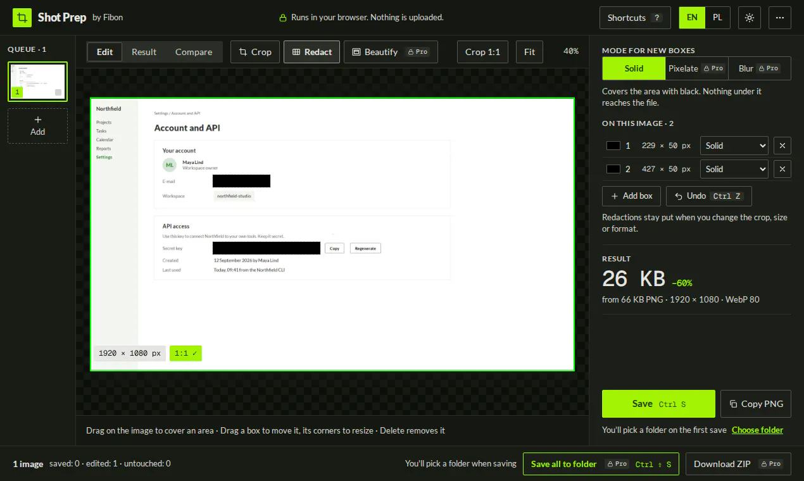Click the lock icon beside privacy notice
The image size is (804, 481).
click(284, 18)
